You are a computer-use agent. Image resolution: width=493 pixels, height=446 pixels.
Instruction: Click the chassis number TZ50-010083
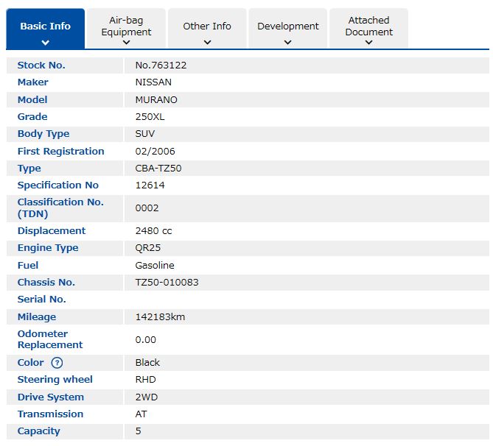pyautogui.click(x=167, y=283)
